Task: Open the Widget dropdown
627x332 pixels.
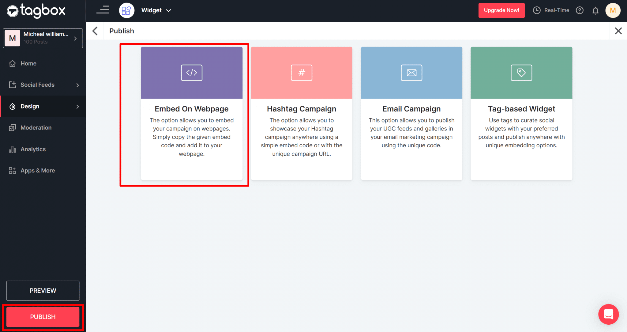Action: [x=156, y=10]
